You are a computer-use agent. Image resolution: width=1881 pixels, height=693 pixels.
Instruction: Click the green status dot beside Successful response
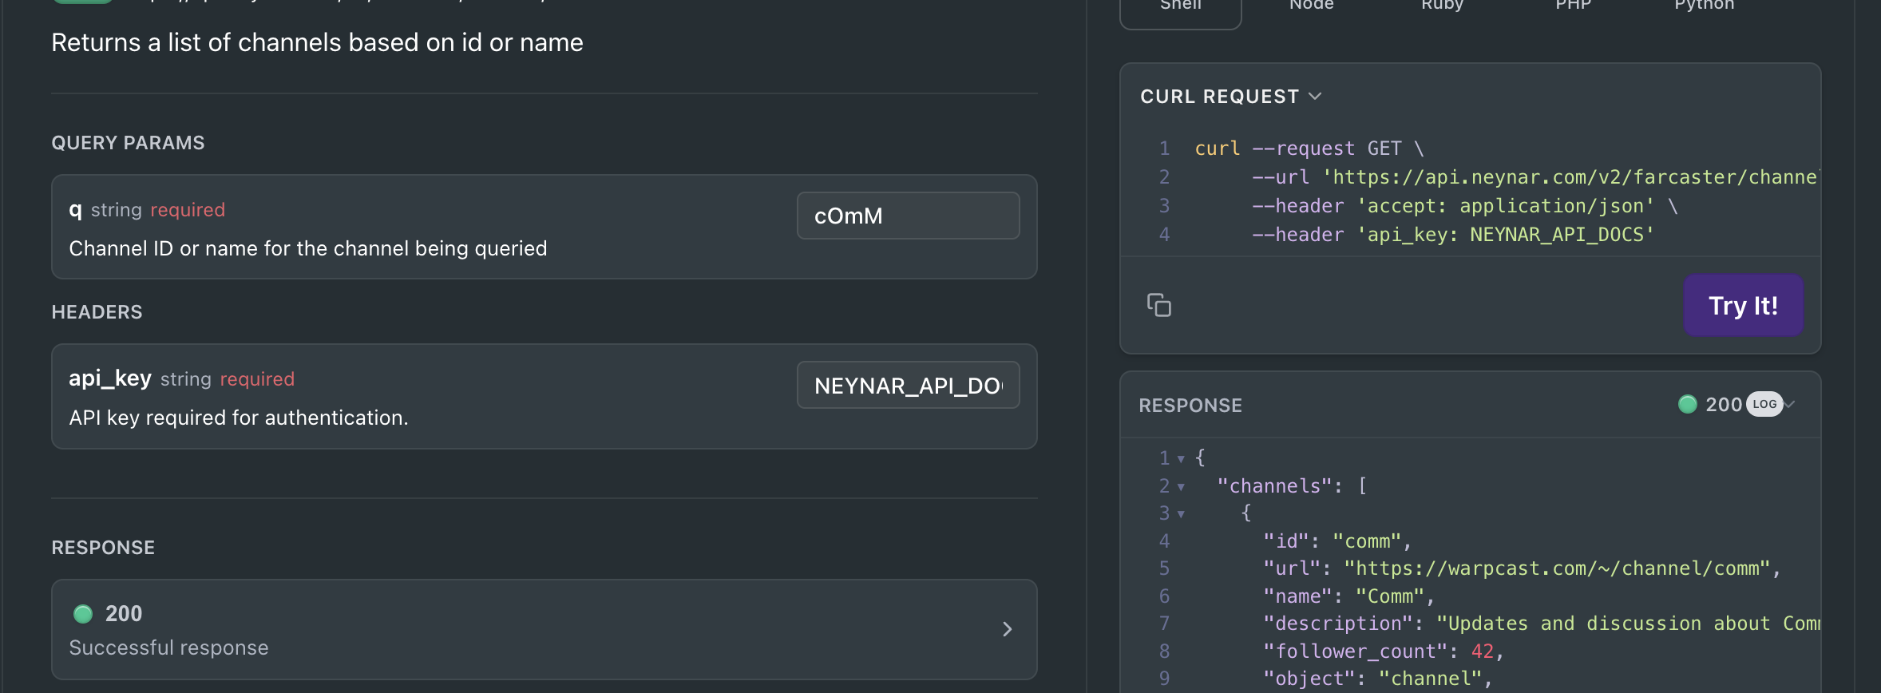click(83, 613)
